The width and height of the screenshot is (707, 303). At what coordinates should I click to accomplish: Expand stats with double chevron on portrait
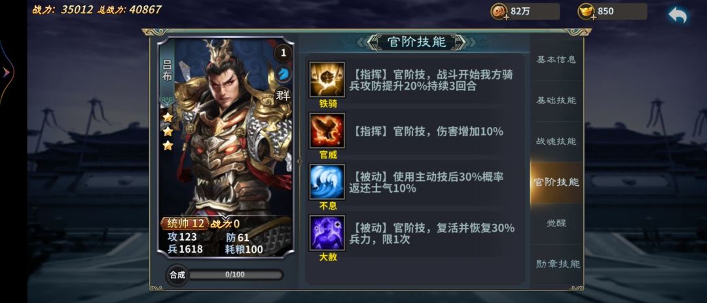tap(226, 219)
